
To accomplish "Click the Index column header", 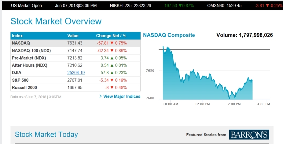I will [x=17, y=36].
